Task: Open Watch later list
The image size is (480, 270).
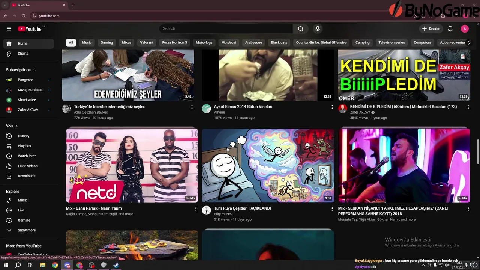Action: 28,156
